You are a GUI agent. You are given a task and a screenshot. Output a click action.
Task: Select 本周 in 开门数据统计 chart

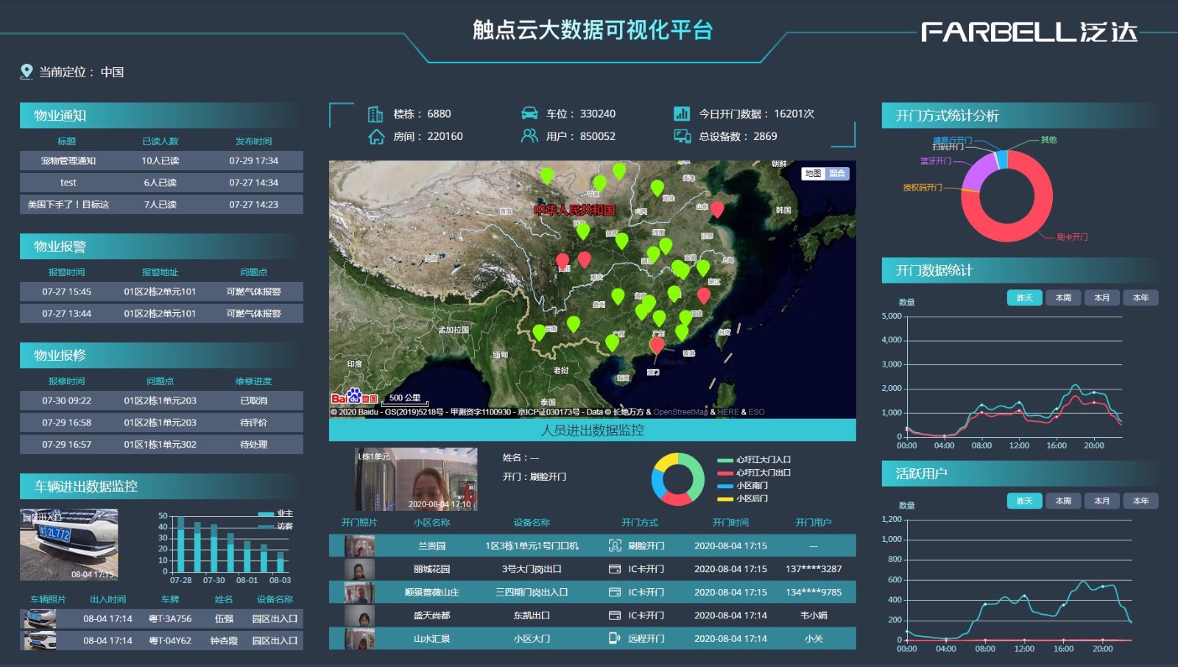tap(1063, 297)
